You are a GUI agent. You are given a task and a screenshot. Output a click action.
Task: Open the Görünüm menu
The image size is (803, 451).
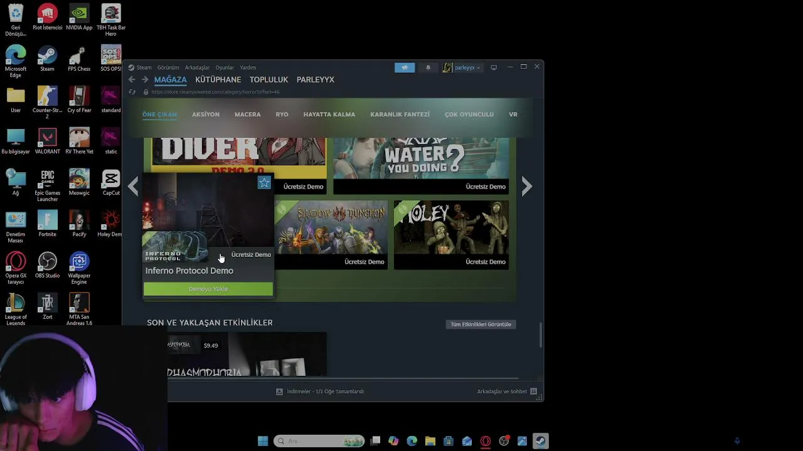click(168, 68)
